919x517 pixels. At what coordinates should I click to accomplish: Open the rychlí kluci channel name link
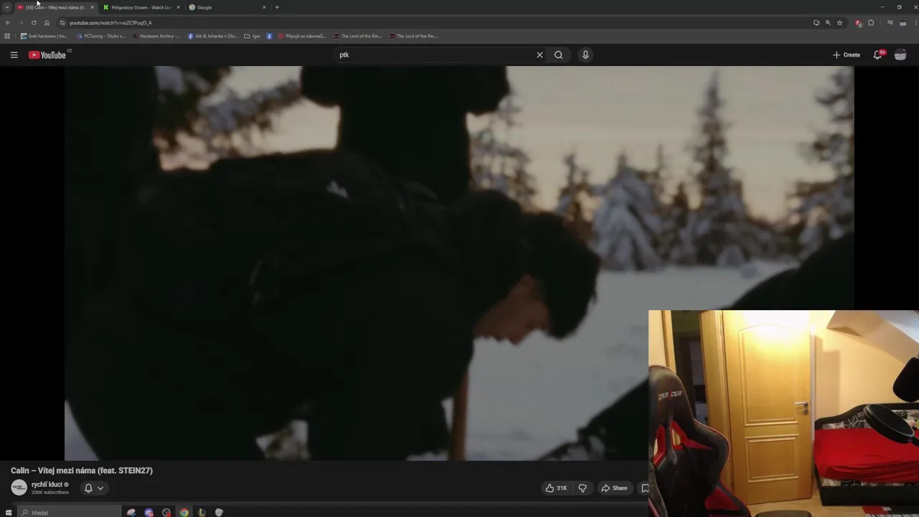47,485
